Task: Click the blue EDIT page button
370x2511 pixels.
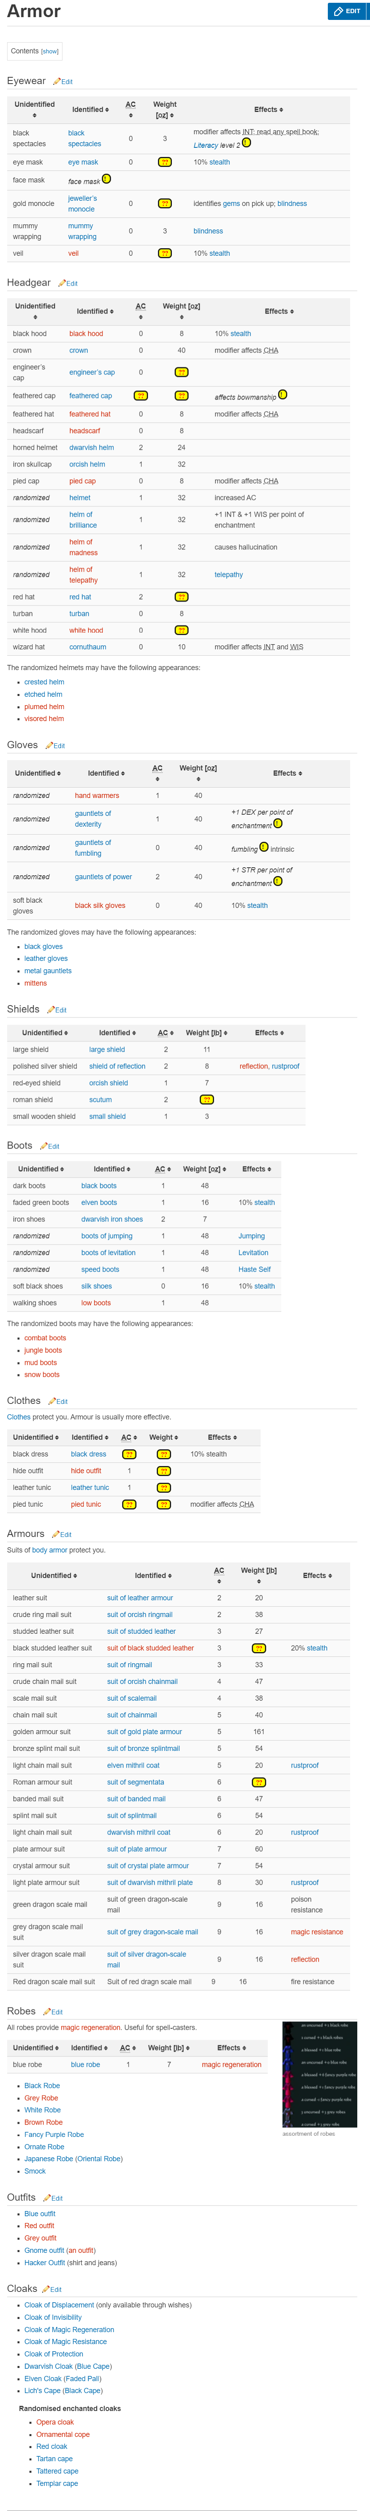Action: [x=347, y=12]
